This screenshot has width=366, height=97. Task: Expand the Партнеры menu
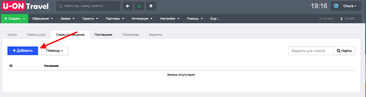115,19
